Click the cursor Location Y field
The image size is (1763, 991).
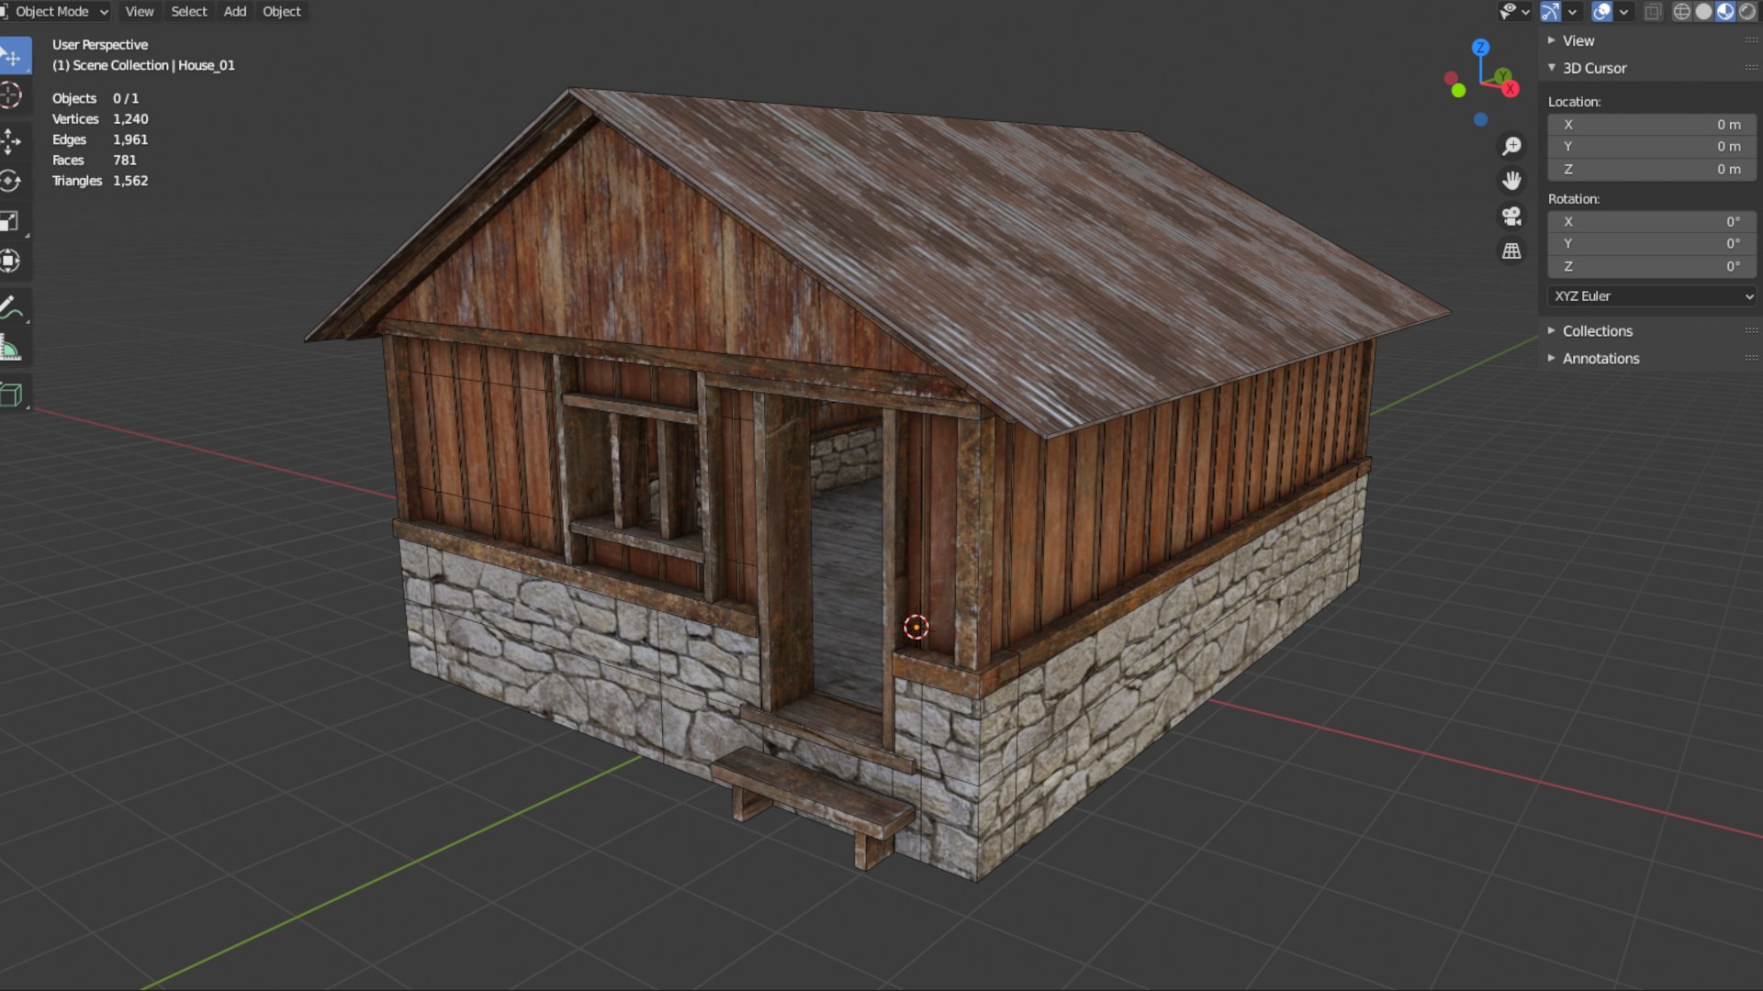(1652, 147)
